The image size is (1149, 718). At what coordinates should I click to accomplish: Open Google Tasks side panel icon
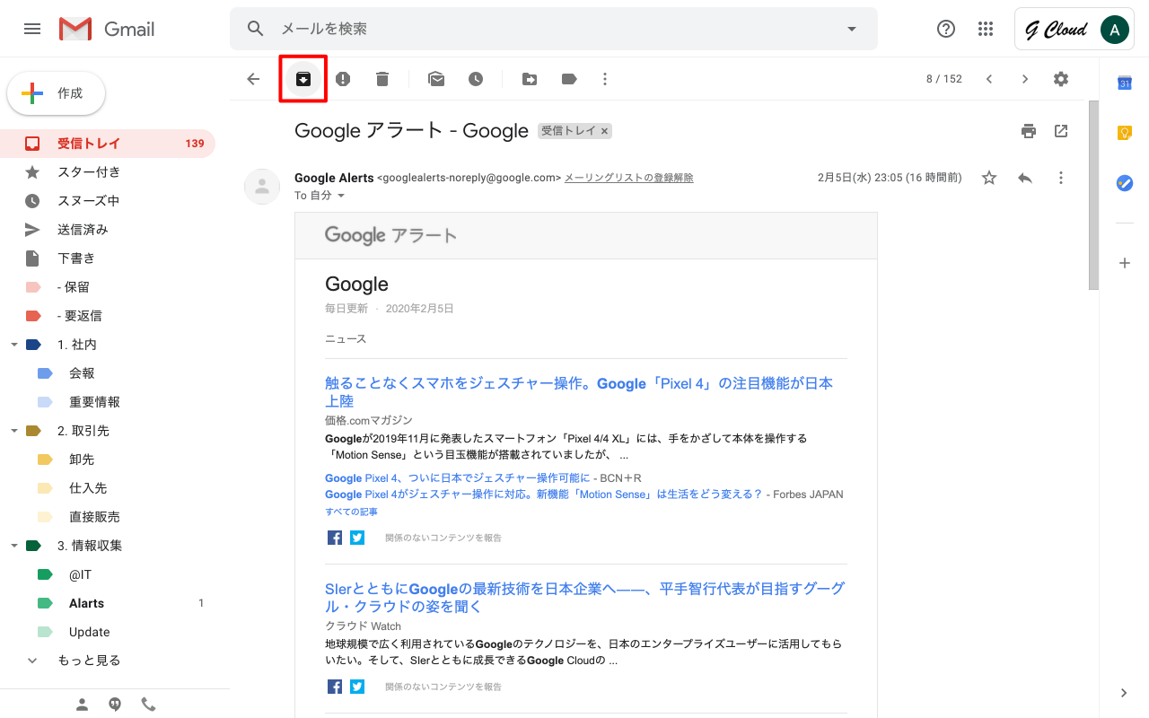tap(1125, 182)
